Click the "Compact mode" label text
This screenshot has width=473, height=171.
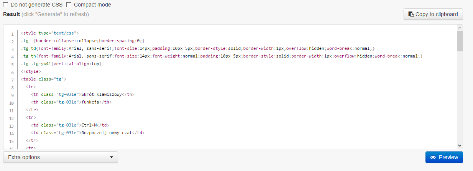92,5
